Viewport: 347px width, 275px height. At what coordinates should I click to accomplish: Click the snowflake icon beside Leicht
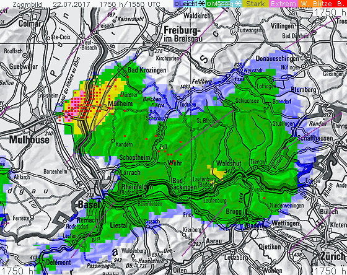(201, 4)
